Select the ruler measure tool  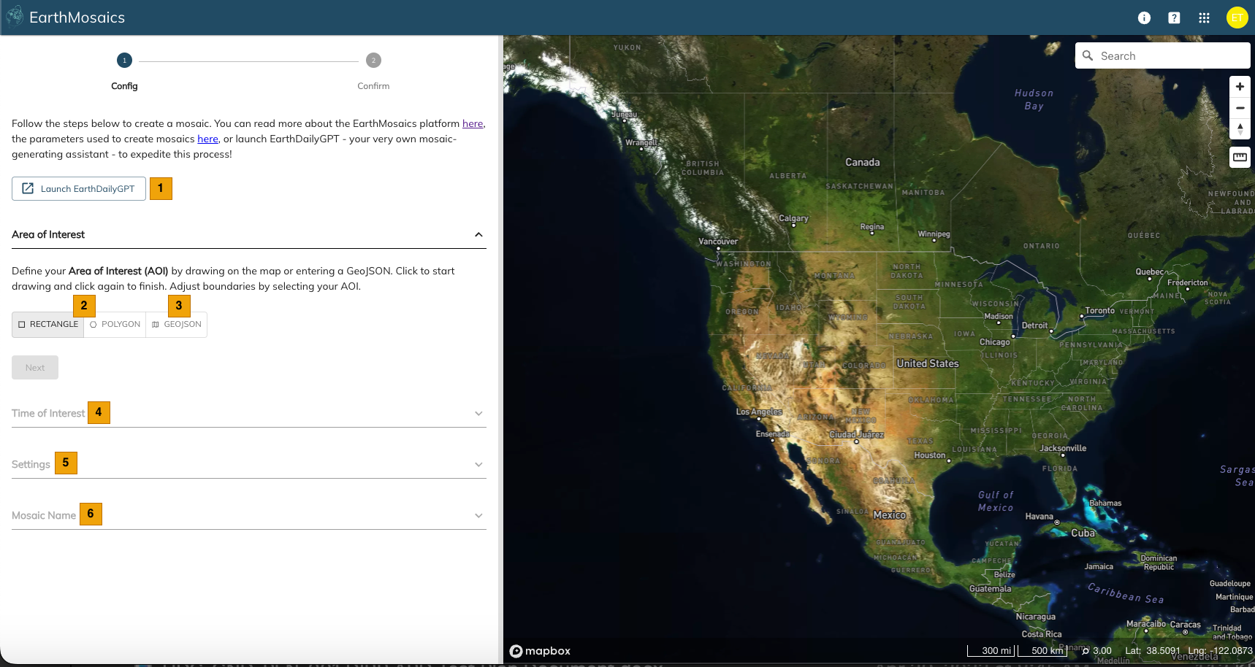pos(1240,157)
